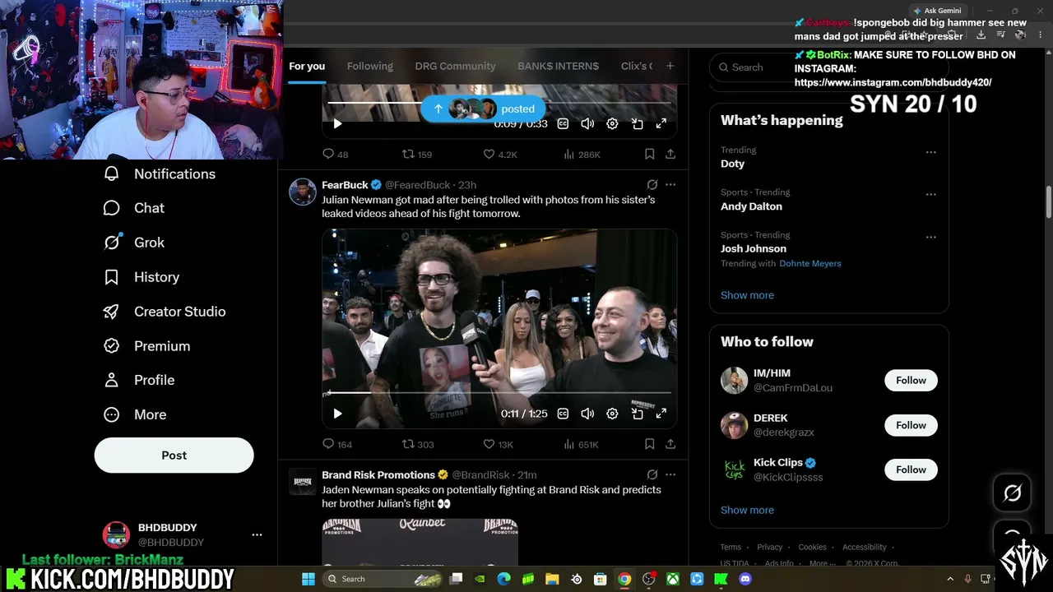Image resolution: width=1053 pixels, height=592 pixels.
Task: Open the FearBuck post's more menu
Action: (x=670, y=185)
